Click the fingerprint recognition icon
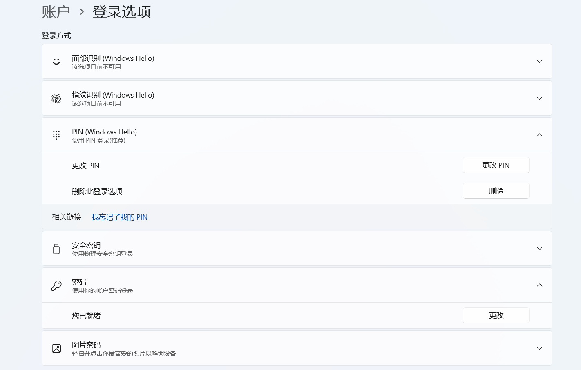The height and width of the screenshot is (370, 581). tap(56, 98)
